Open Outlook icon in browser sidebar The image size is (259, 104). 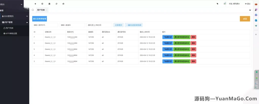256,20
